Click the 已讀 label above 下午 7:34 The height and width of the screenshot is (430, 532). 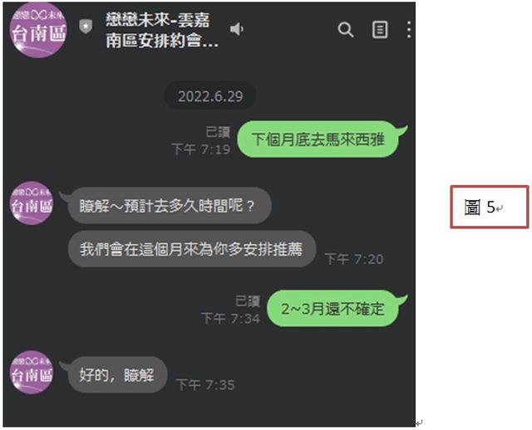pos(248,301)
